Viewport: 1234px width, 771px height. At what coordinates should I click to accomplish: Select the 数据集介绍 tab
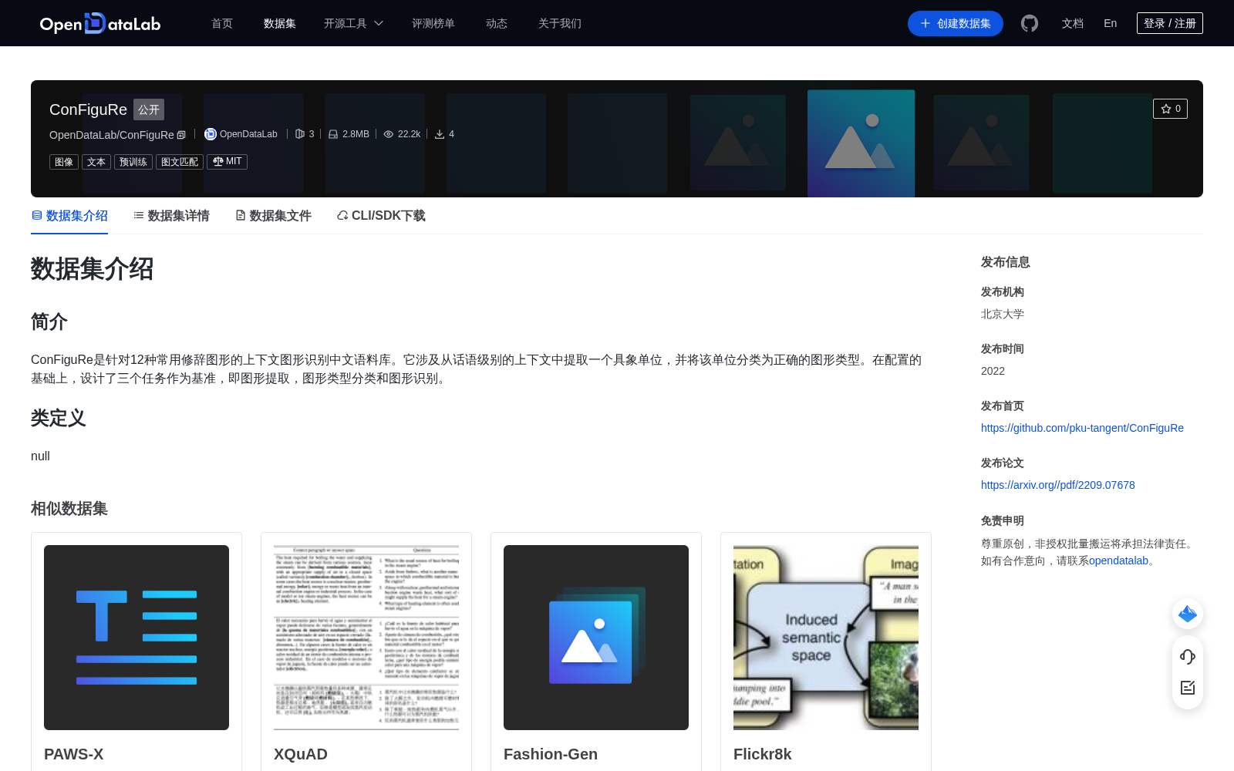click(69, 216)
